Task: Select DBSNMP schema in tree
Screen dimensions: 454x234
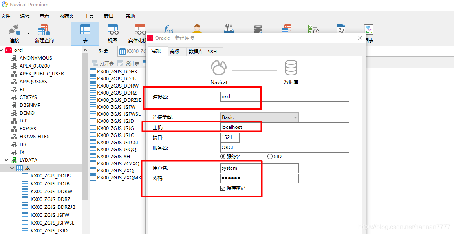Action: [x=30, y=105]
